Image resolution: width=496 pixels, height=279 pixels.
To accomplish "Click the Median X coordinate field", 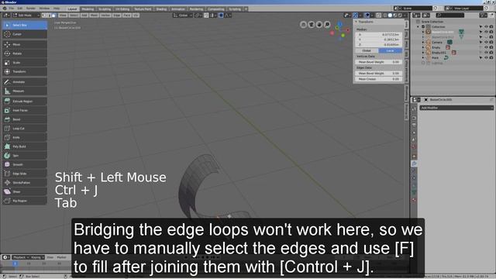I will coord(379,34).
